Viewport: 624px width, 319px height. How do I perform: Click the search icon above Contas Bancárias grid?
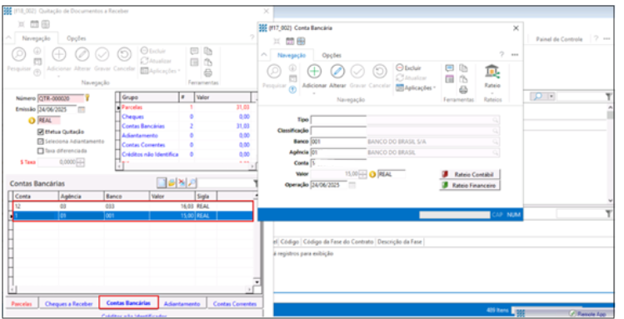192,182
